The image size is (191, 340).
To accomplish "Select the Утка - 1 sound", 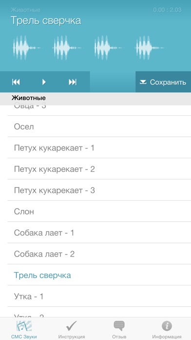I will [x=99, y=296].
